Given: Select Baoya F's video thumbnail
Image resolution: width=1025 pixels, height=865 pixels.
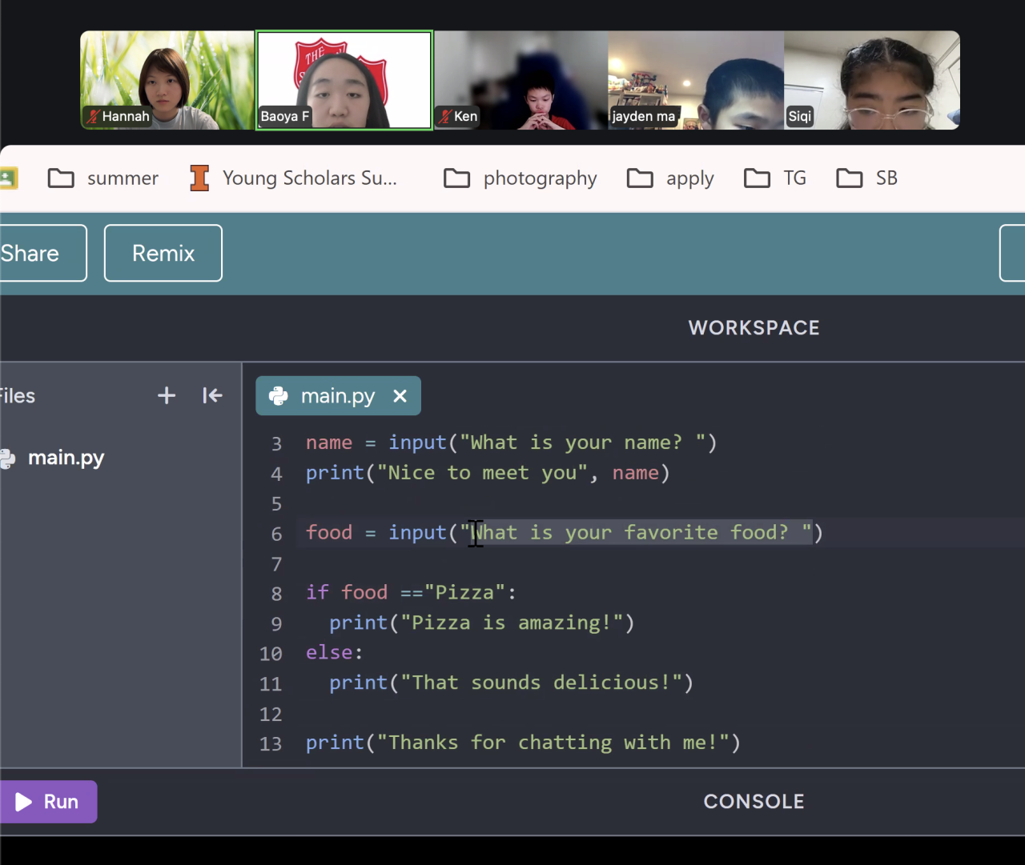Looking at the screenshot, I should pos(344,80).
